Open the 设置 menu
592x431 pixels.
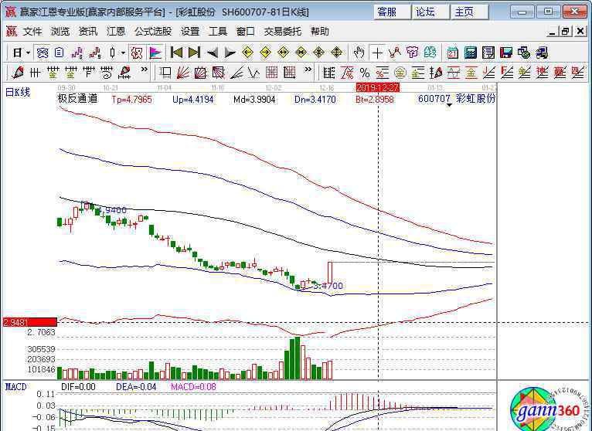pos(189,32)
